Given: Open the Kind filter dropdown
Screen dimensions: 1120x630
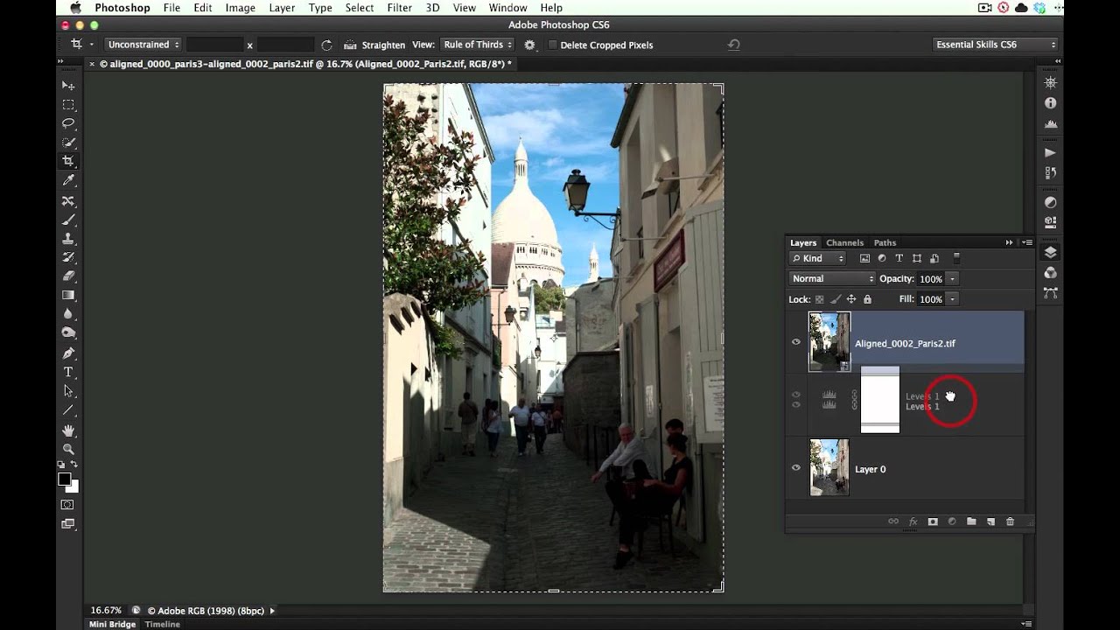Looking at the screenshot, I should (818, 258).
